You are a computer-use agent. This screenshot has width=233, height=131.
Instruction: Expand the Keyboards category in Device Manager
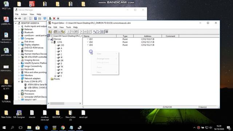click(x=19, y=70)
